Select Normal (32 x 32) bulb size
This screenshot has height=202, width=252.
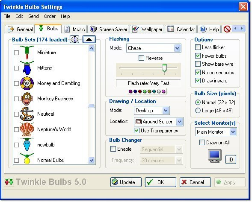[x=198, y=102]
